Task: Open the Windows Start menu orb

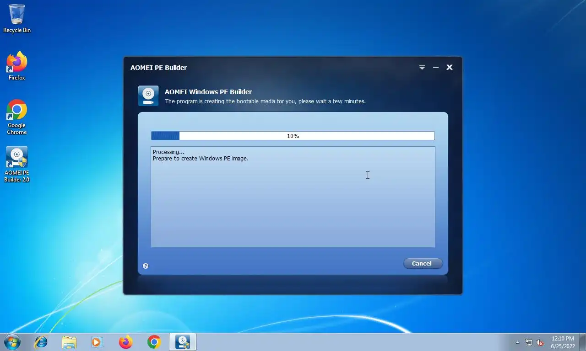Action: pyautogui.click(x=12, y=342)
